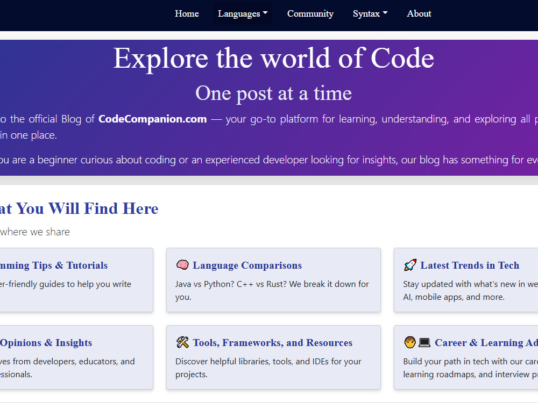Expand the Syntax dropdown menu

[370, 14]
